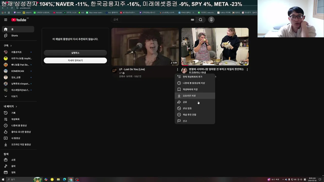Viewport: 324px width, 182px height.
Task: Open the KOMERICAN subscription channel
Action: click(x=18, y=71)
